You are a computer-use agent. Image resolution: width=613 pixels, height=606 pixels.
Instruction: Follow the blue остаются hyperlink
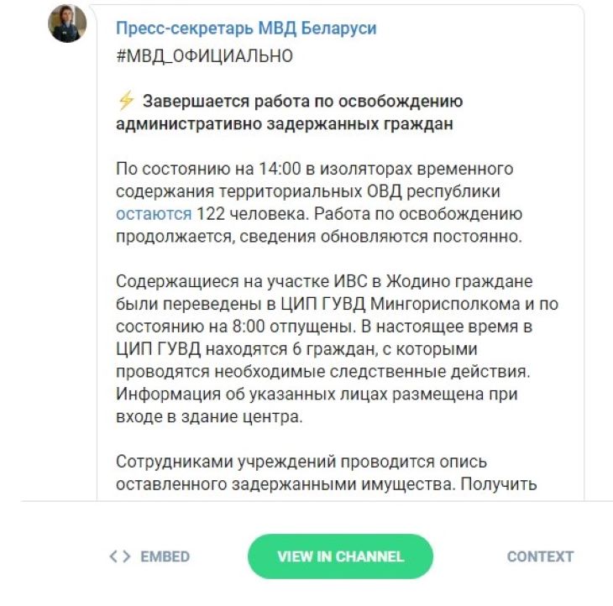pos(154,214)
